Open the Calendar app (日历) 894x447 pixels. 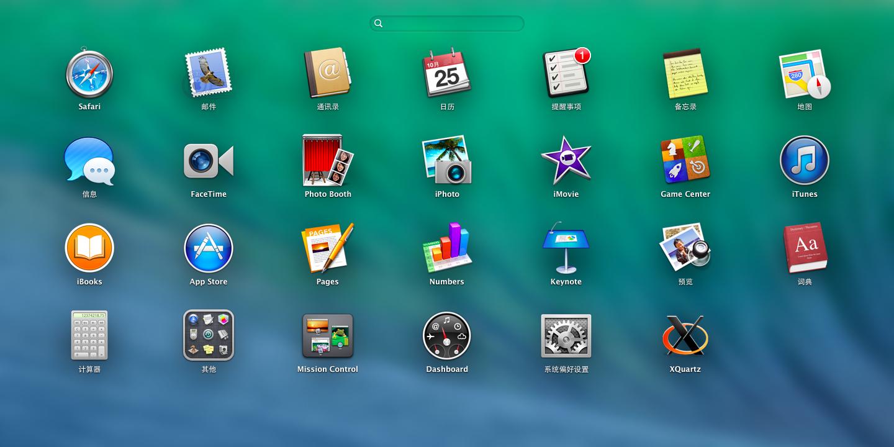(x=447, y=73)
